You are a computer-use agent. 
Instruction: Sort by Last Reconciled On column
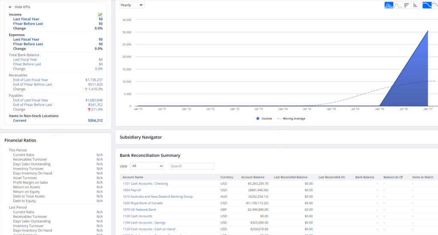(x=331, y=177)
